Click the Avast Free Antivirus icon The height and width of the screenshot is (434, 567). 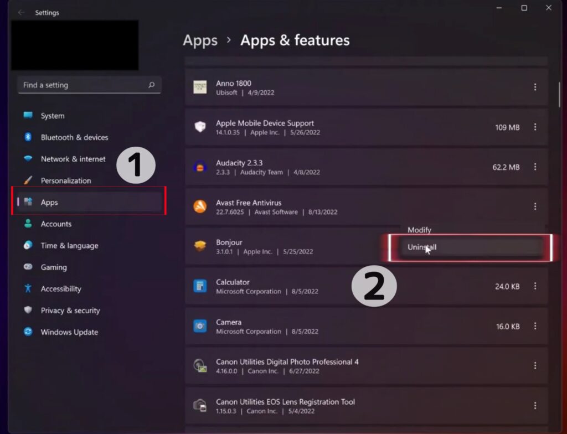[x=200, y=206]
